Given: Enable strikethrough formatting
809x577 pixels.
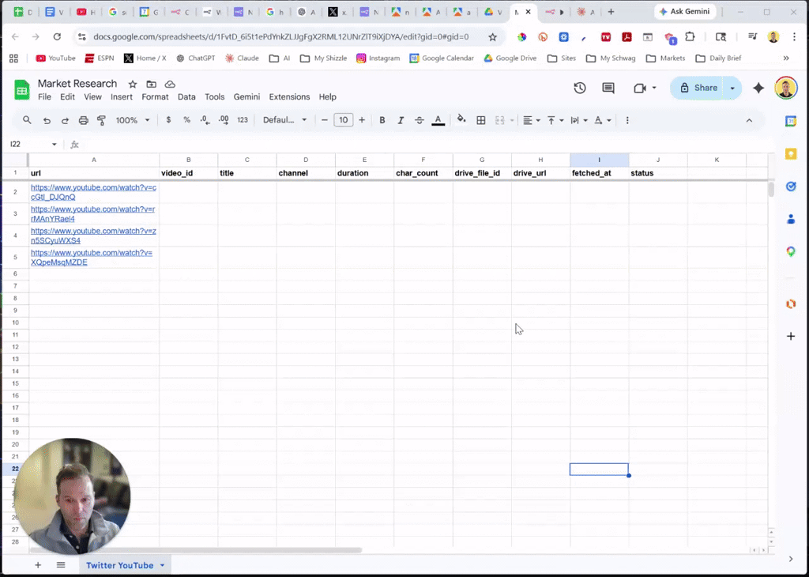Looking at the screenshot, I should point(420,119).
